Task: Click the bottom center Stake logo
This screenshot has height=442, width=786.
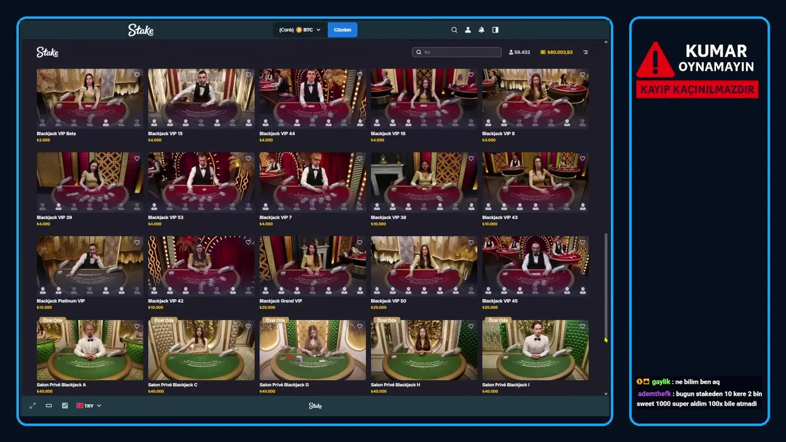Action: point(315,406)
